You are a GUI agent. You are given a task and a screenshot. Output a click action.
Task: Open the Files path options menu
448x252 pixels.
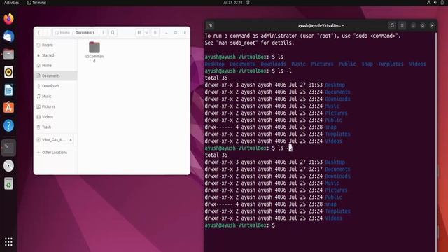tap(103, 33)
